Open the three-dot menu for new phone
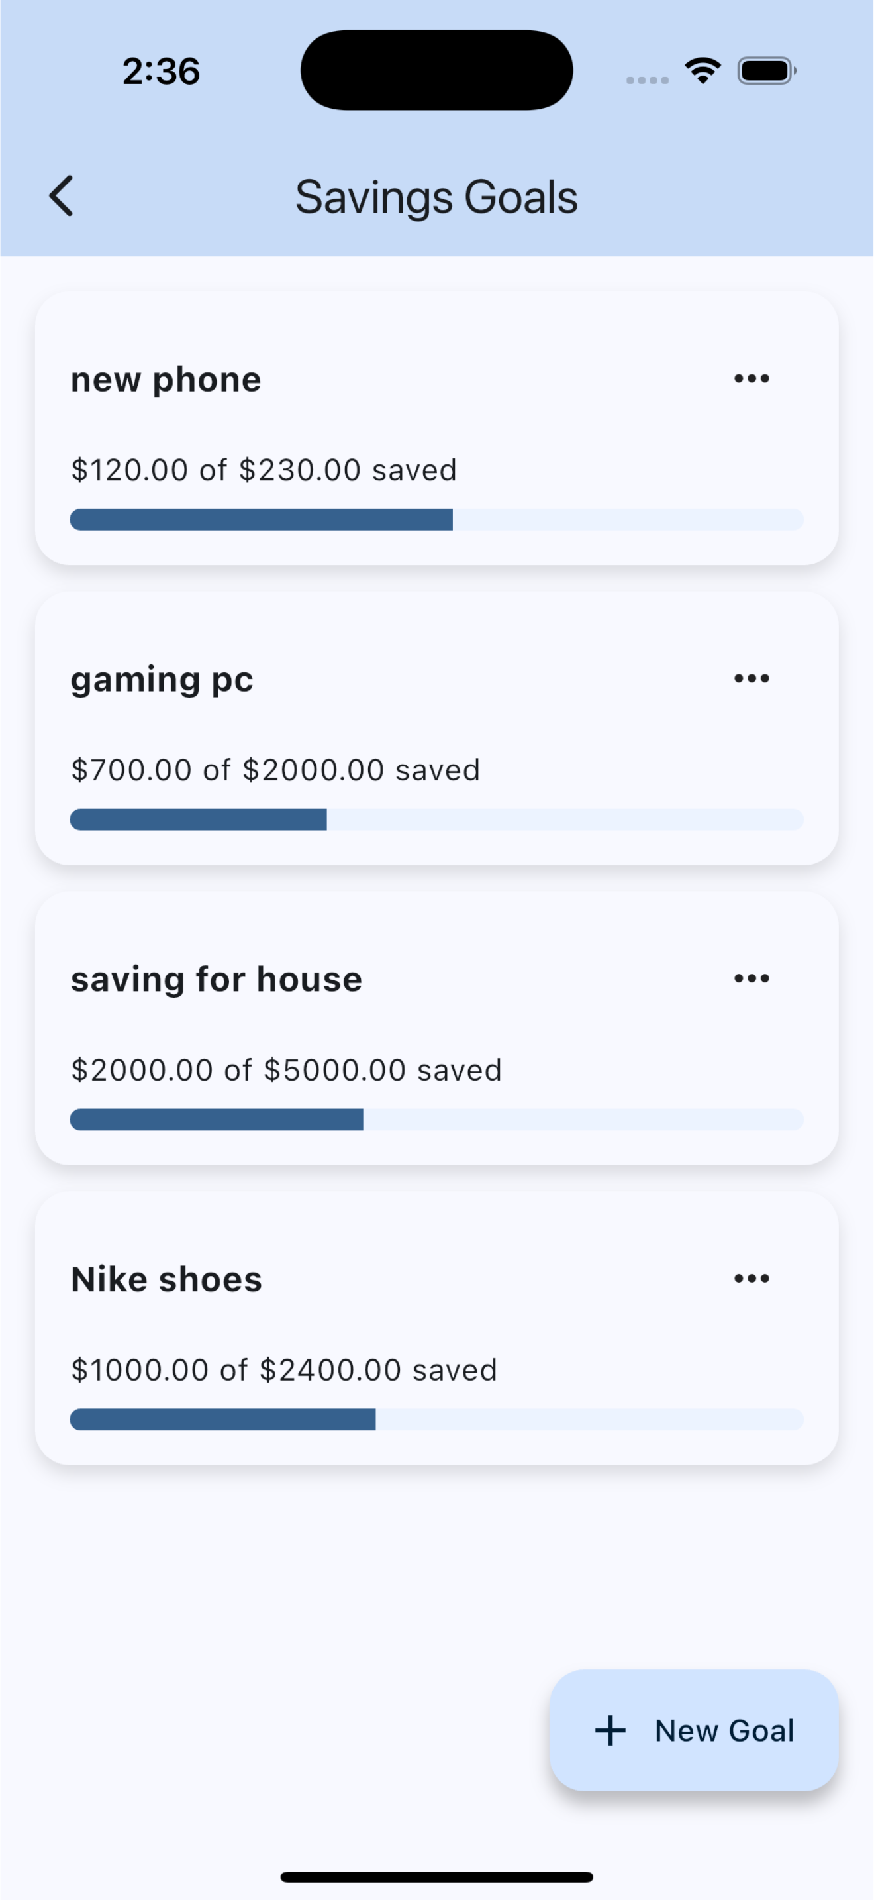 coord(752,378)
